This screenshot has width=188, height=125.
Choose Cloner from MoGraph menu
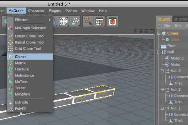pos(30,57)
